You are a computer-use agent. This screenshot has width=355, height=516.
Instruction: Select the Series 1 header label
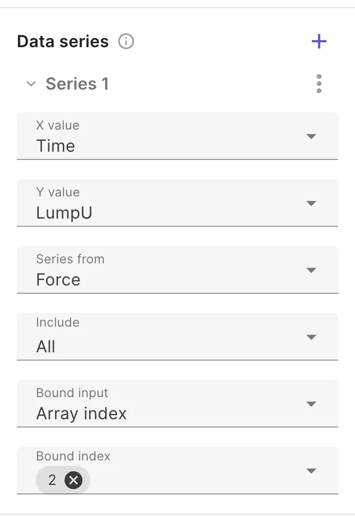[77, 84]
